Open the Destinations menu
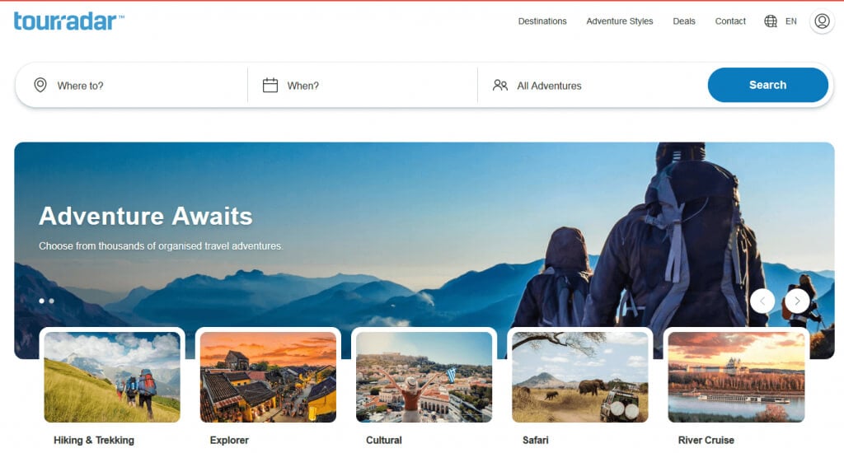This screenshot has height=453, width=844. 542,21
